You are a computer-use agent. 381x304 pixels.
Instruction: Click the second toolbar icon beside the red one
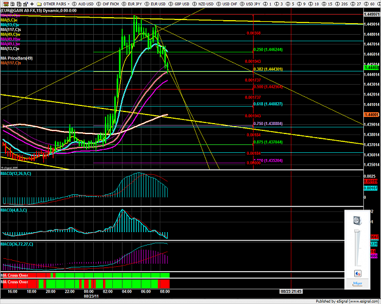(13, 4)
